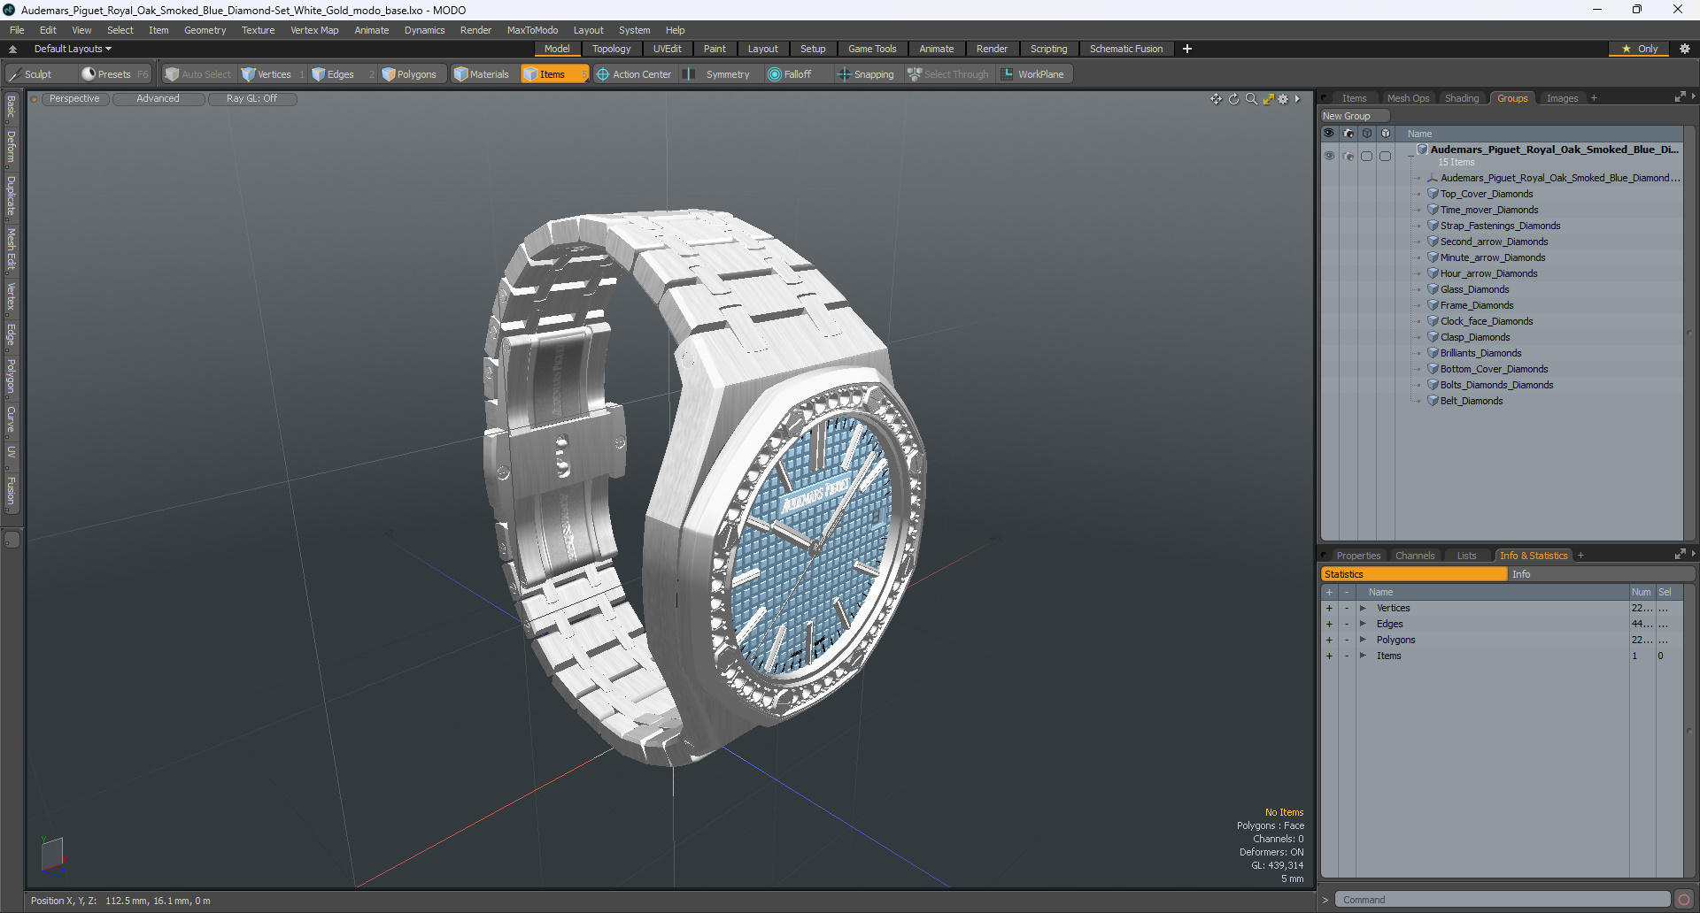The height and width of the screenshot is (913, 1700).
Task: Toggle Select Through option
Action: click(948, 74)
